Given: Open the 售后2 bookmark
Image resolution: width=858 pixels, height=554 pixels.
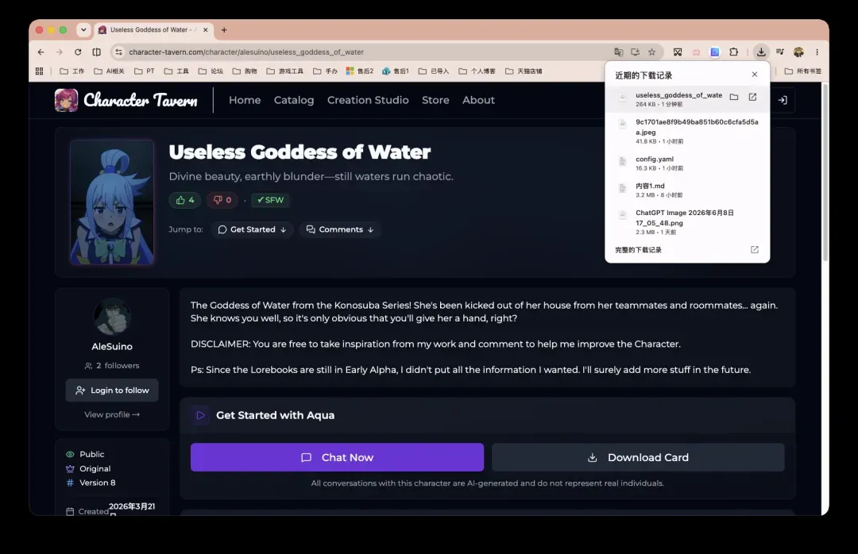Looking at the screenshot, I should coord(360,71).
